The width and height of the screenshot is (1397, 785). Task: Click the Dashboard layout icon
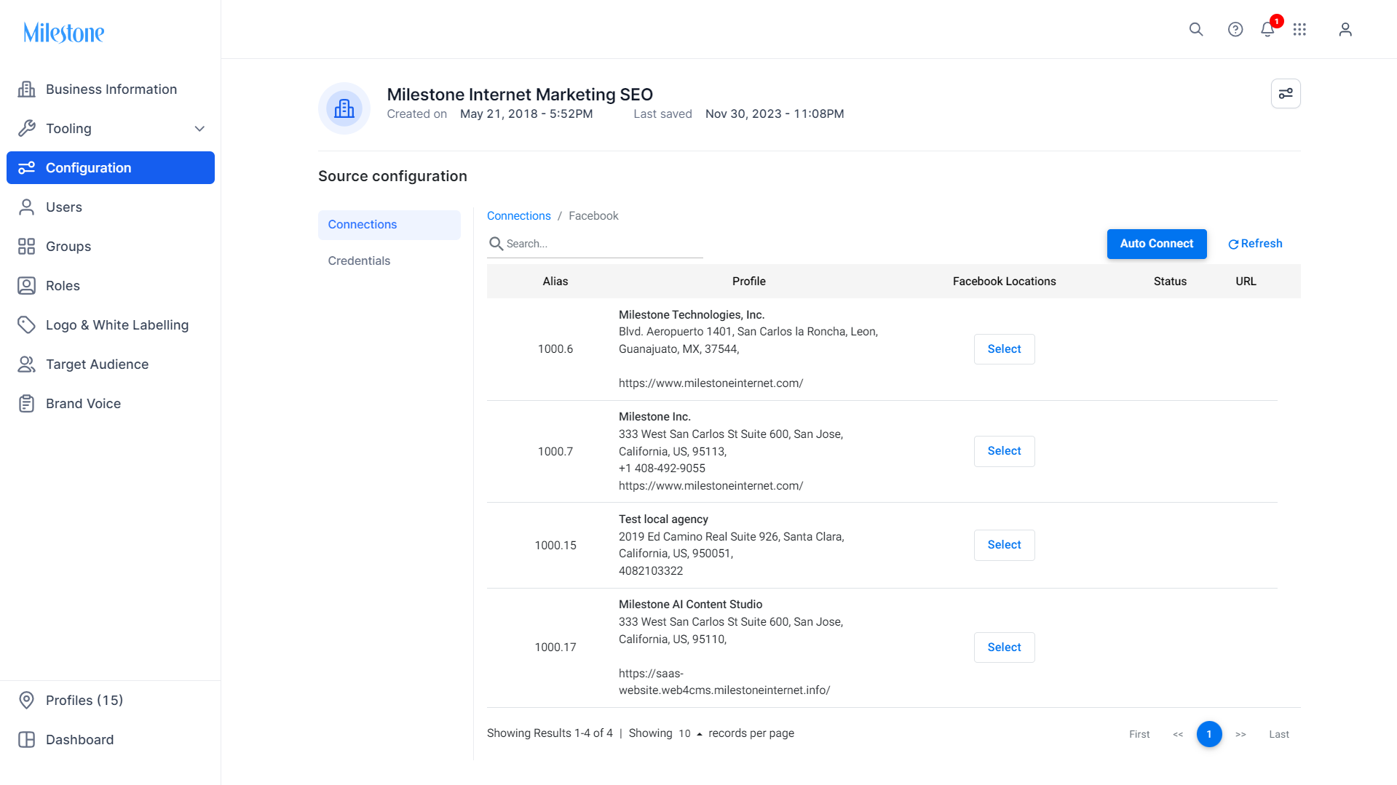(x=27, y=740)
